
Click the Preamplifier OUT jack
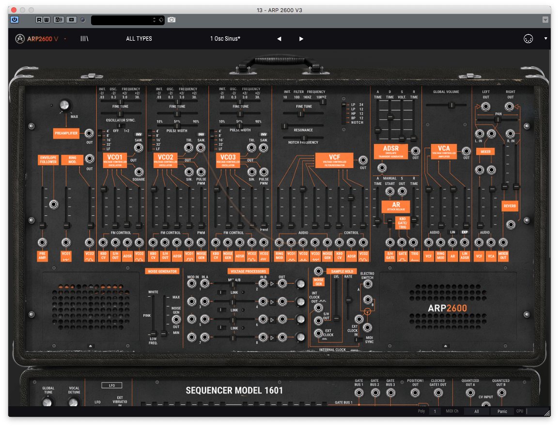click(89, 133)
